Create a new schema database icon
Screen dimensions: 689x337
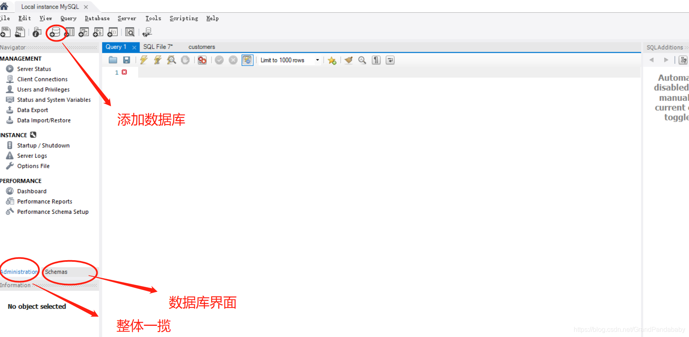pos(55,32)
